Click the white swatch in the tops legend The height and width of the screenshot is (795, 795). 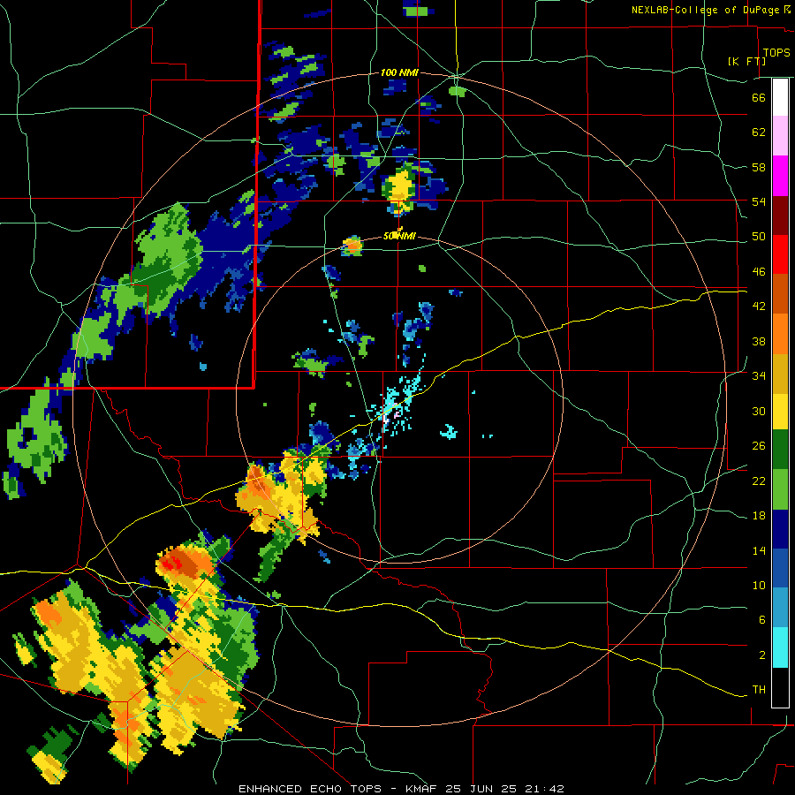click(x=780, y=97)
